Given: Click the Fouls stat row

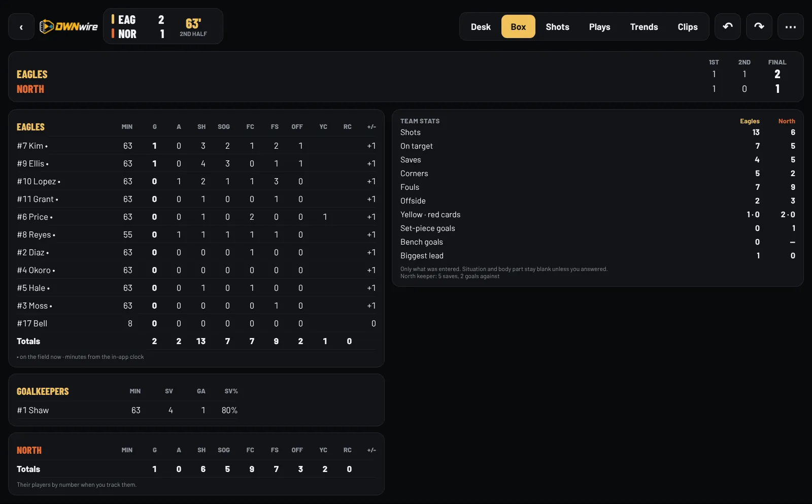Looking at the screenshot, I should tap(598, 187).
